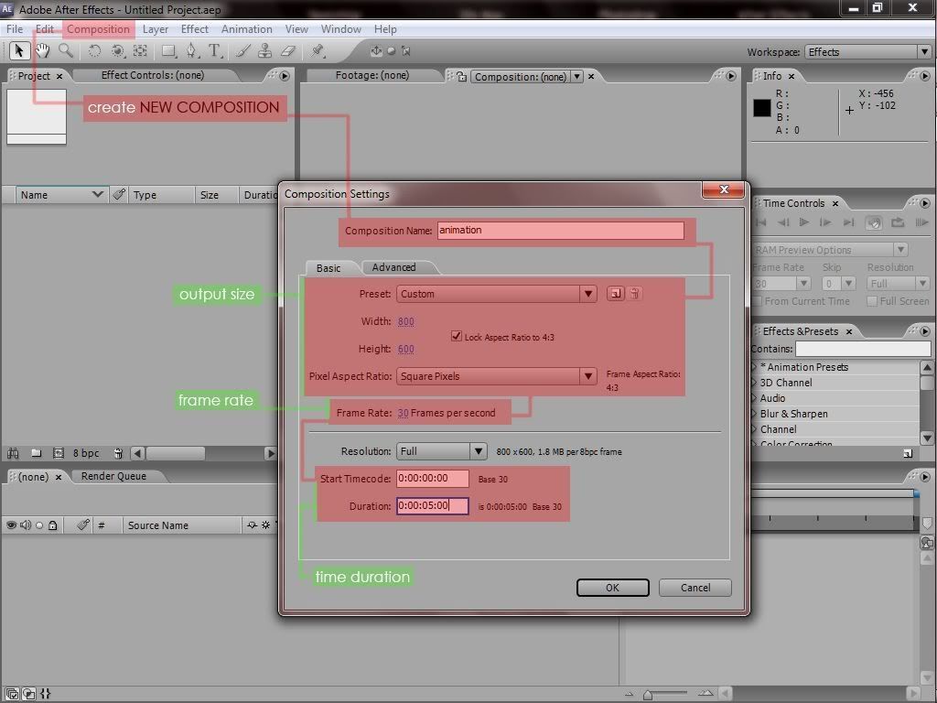Open the Composition menu
The height and width of the screenshot is (703, 937).
pos(98,28)
